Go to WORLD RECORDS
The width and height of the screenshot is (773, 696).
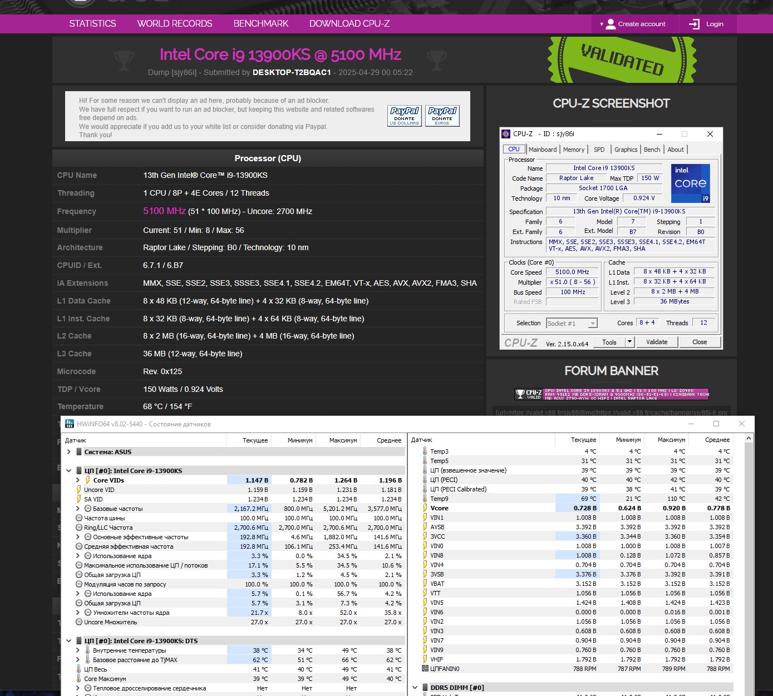[175, 23]
